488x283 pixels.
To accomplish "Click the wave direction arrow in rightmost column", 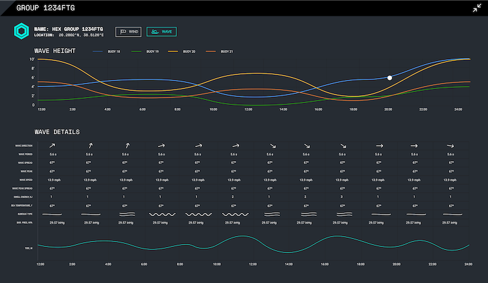I will point(450,146).
